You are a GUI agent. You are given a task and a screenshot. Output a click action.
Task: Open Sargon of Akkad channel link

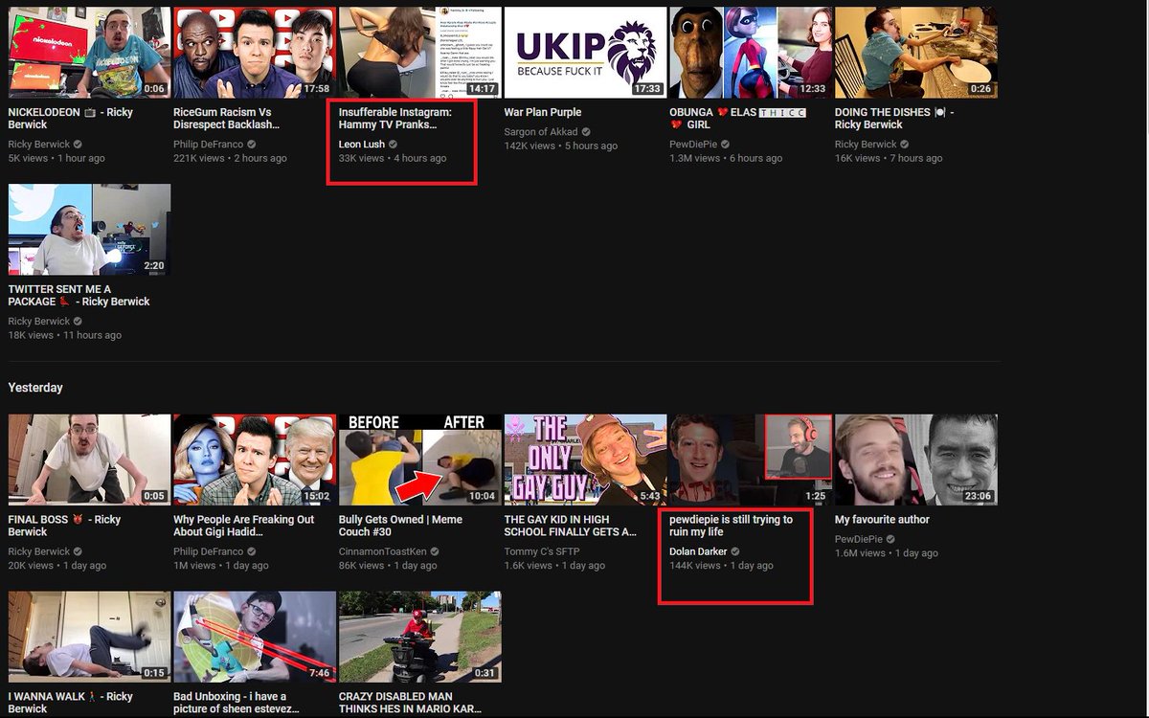point(541,132)
